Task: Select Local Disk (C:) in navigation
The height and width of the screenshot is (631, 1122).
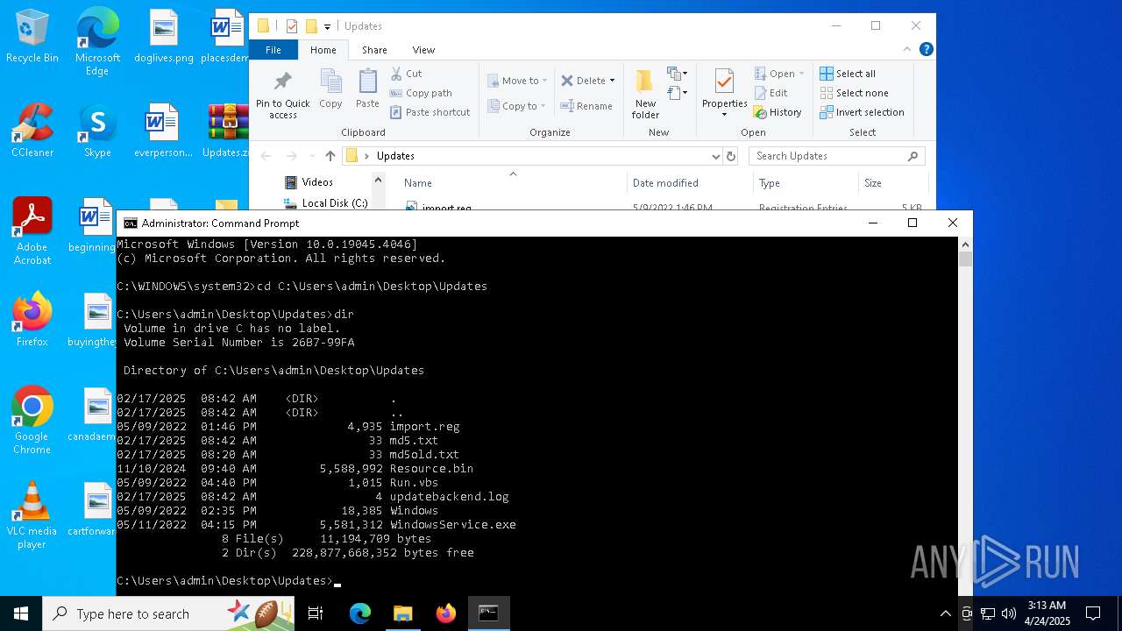Action: point(335,202)
